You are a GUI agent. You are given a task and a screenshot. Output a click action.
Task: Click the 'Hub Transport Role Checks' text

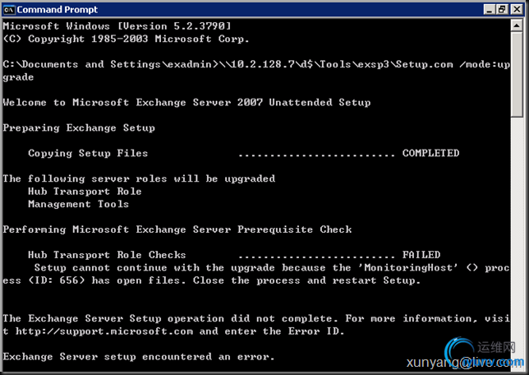point(107,255)
